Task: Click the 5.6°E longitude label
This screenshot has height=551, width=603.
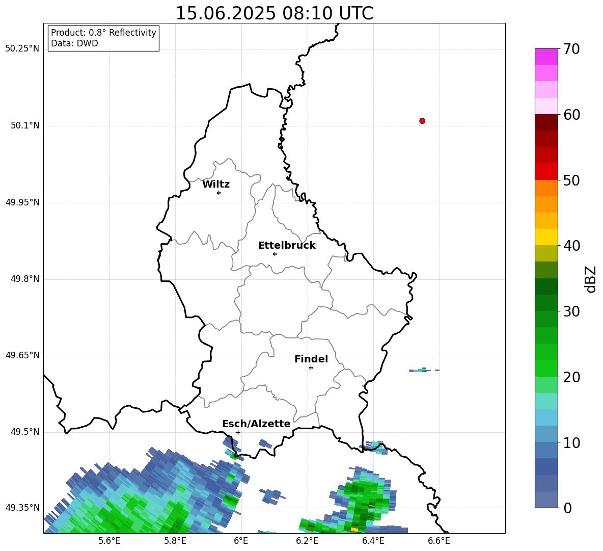Action: (109, 541)
